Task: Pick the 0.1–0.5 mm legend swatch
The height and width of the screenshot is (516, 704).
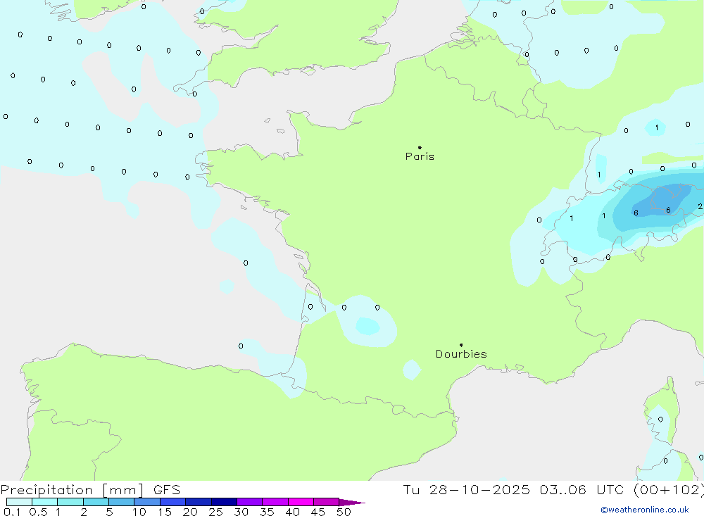Action: click(x=19, y=502)
